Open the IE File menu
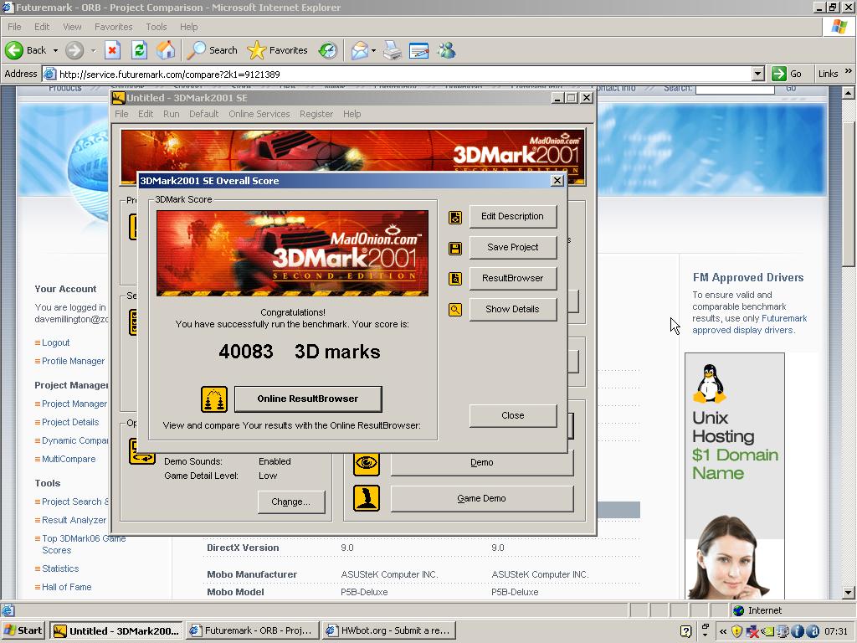 [x=14, y=27]
